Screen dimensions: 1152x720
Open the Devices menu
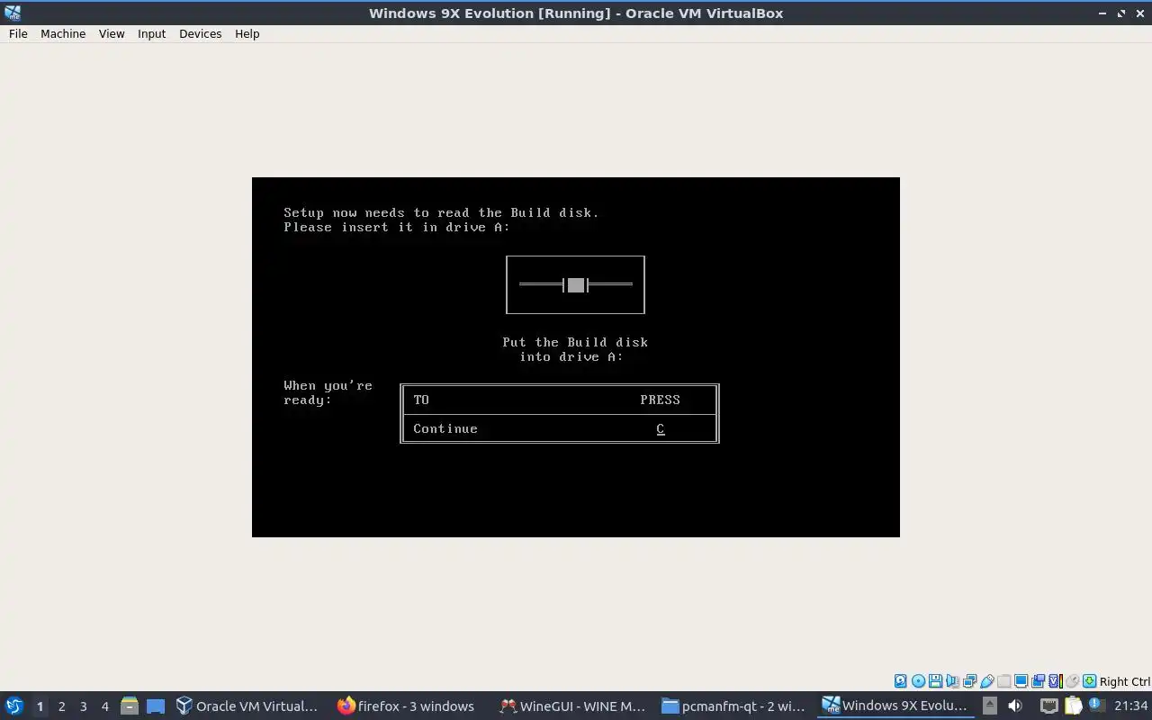tap(200, 33)
